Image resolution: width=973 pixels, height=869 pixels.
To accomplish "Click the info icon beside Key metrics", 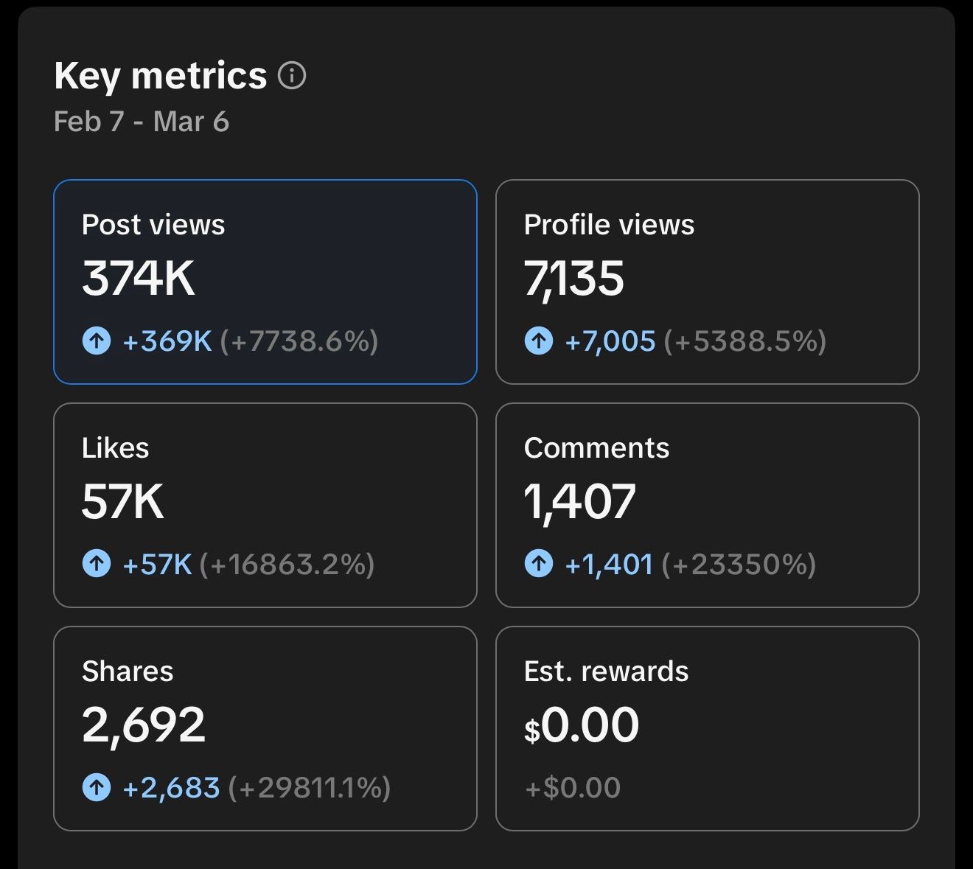I will click(x=292, y=75).
